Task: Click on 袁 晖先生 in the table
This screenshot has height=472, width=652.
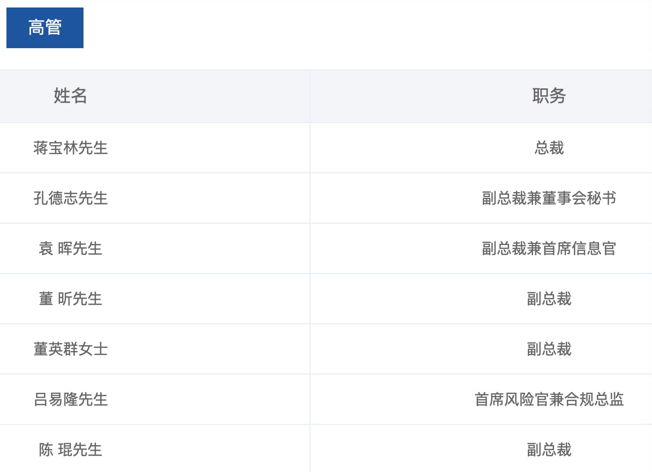Action: [x=71, y=248]
